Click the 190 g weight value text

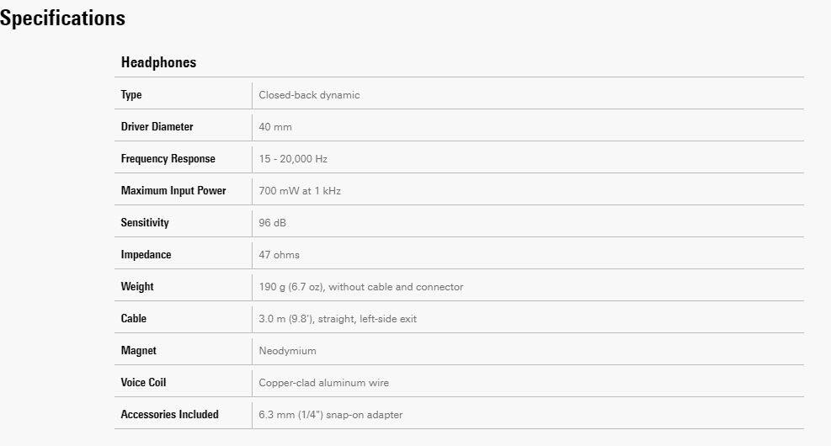360,287
